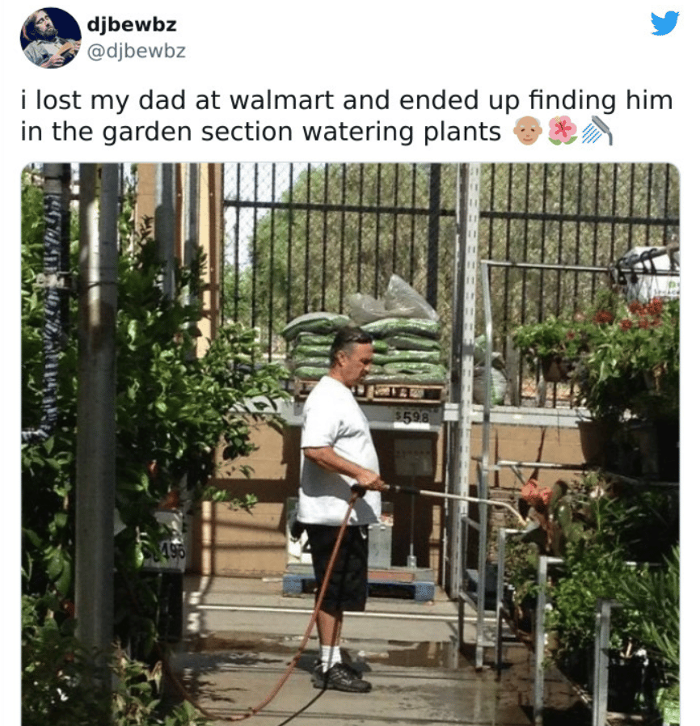This screenshot has width=700, height=726.
Task: Visit the @djbewbz handle link
Action: coord(137,51)
